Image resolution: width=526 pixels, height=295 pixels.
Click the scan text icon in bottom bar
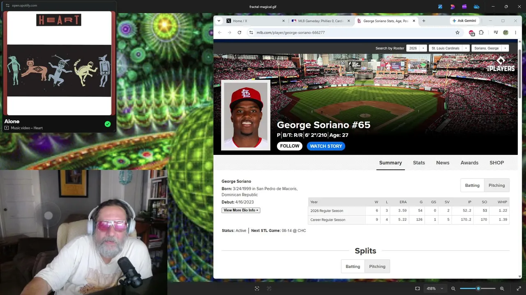[x=269, y=288]
